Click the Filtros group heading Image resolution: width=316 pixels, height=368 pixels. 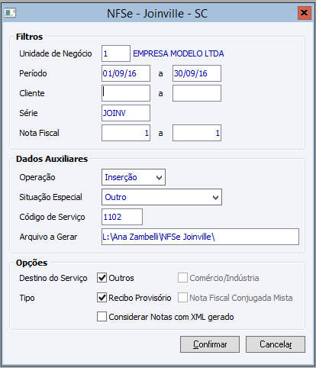[29, 37]
